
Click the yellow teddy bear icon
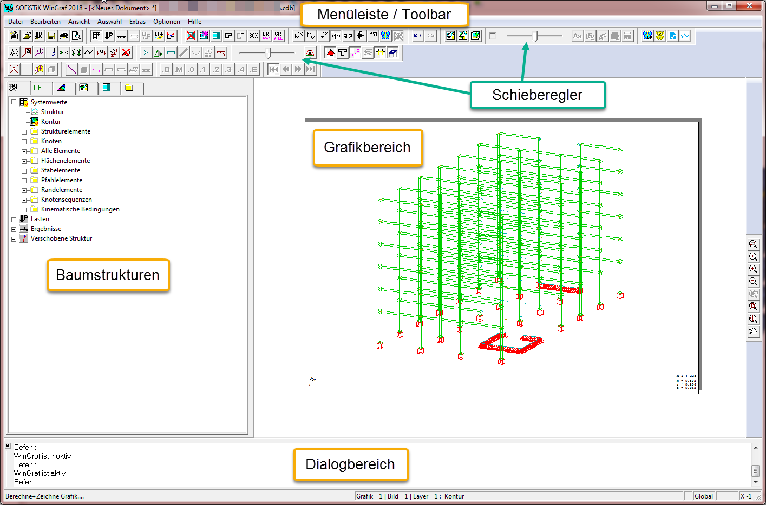660,36
